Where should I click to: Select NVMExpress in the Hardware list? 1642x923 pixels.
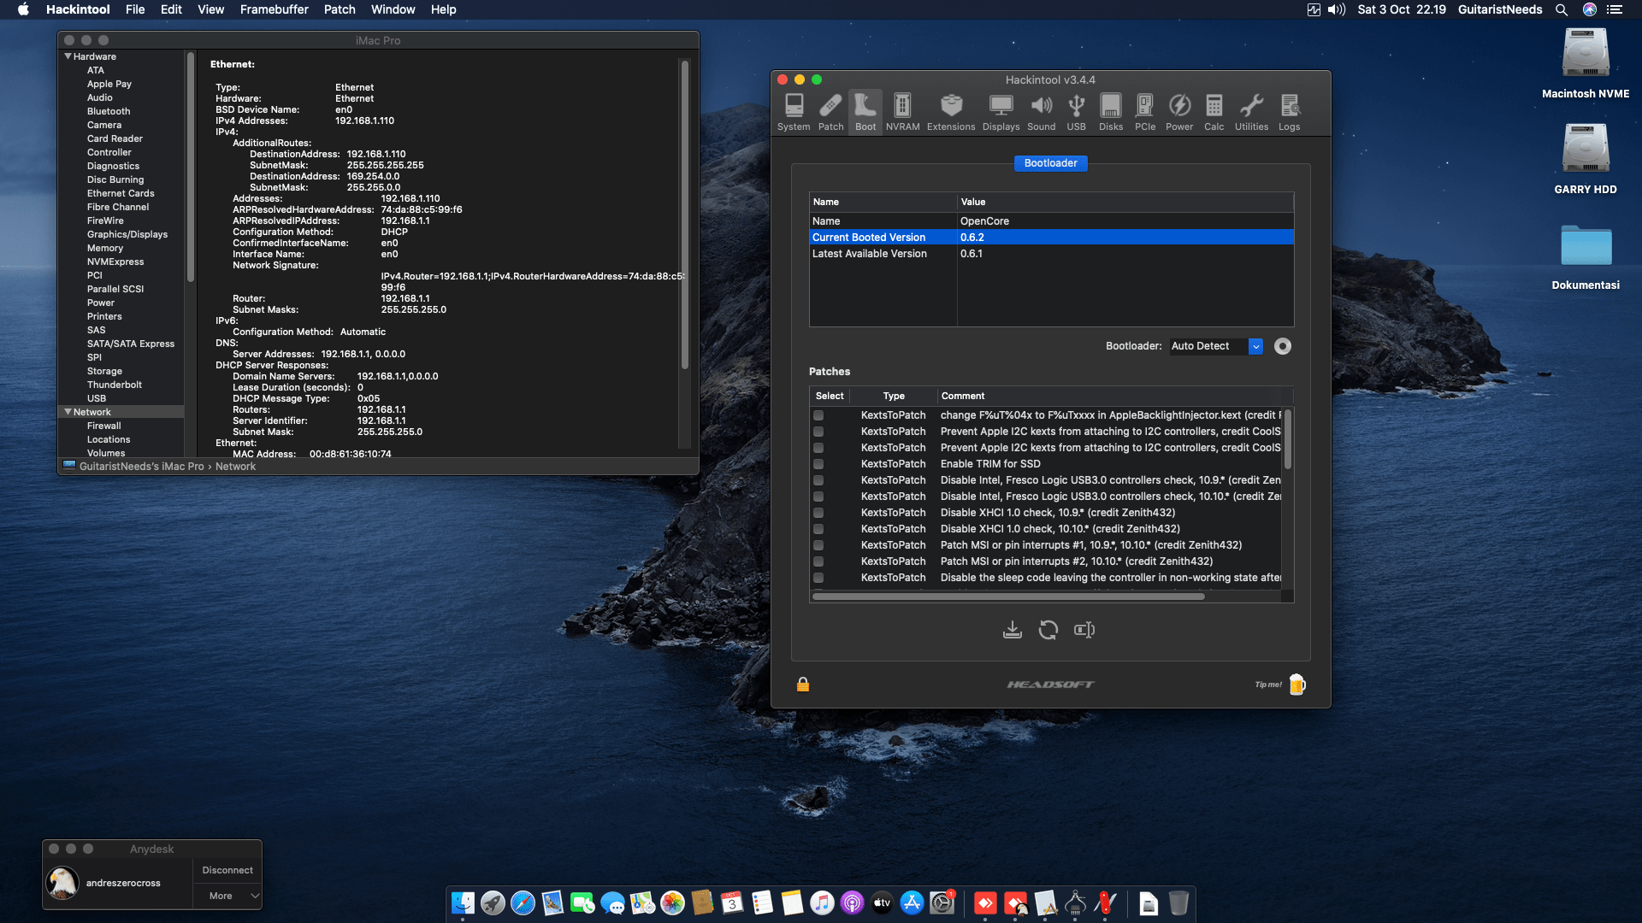click(x=115, y=262)
